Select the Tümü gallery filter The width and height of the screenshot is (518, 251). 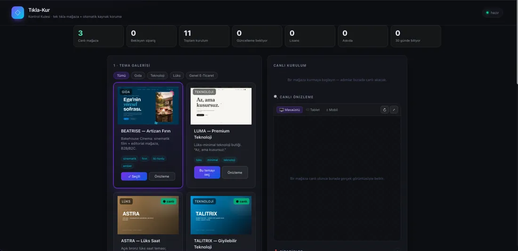121,76
